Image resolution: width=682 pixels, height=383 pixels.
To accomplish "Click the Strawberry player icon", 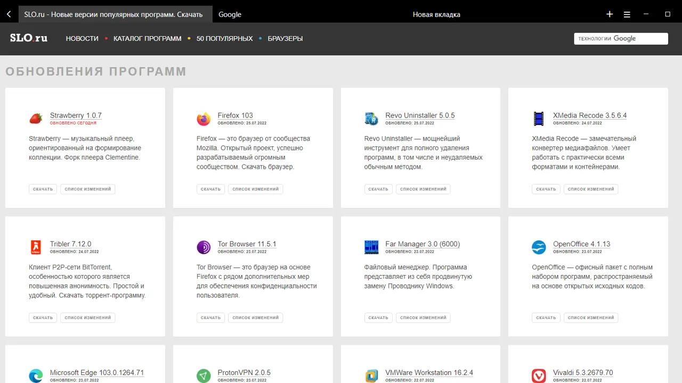I will coord(36,119).
